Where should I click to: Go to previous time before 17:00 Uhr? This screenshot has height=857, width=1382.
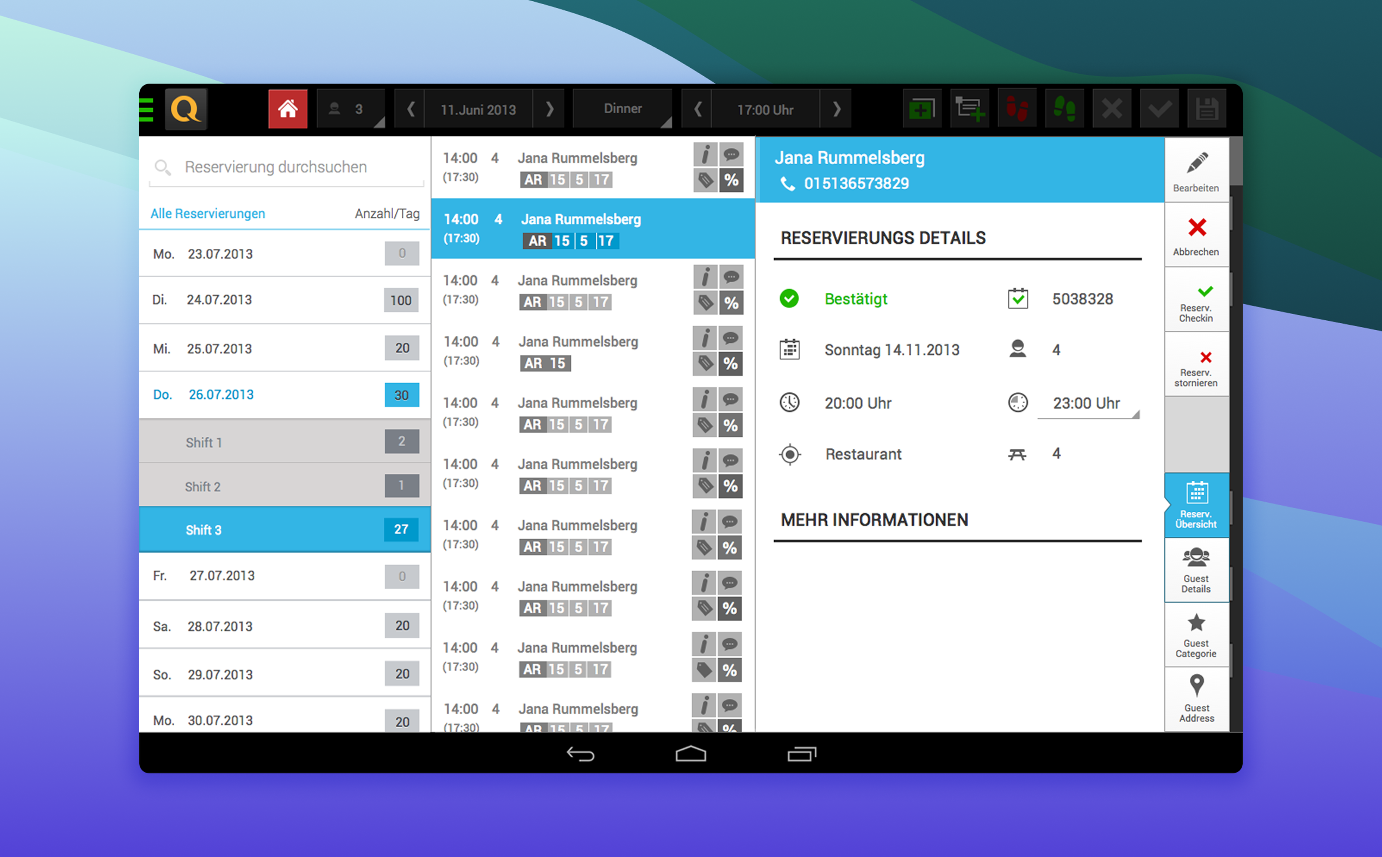point(697,109)
